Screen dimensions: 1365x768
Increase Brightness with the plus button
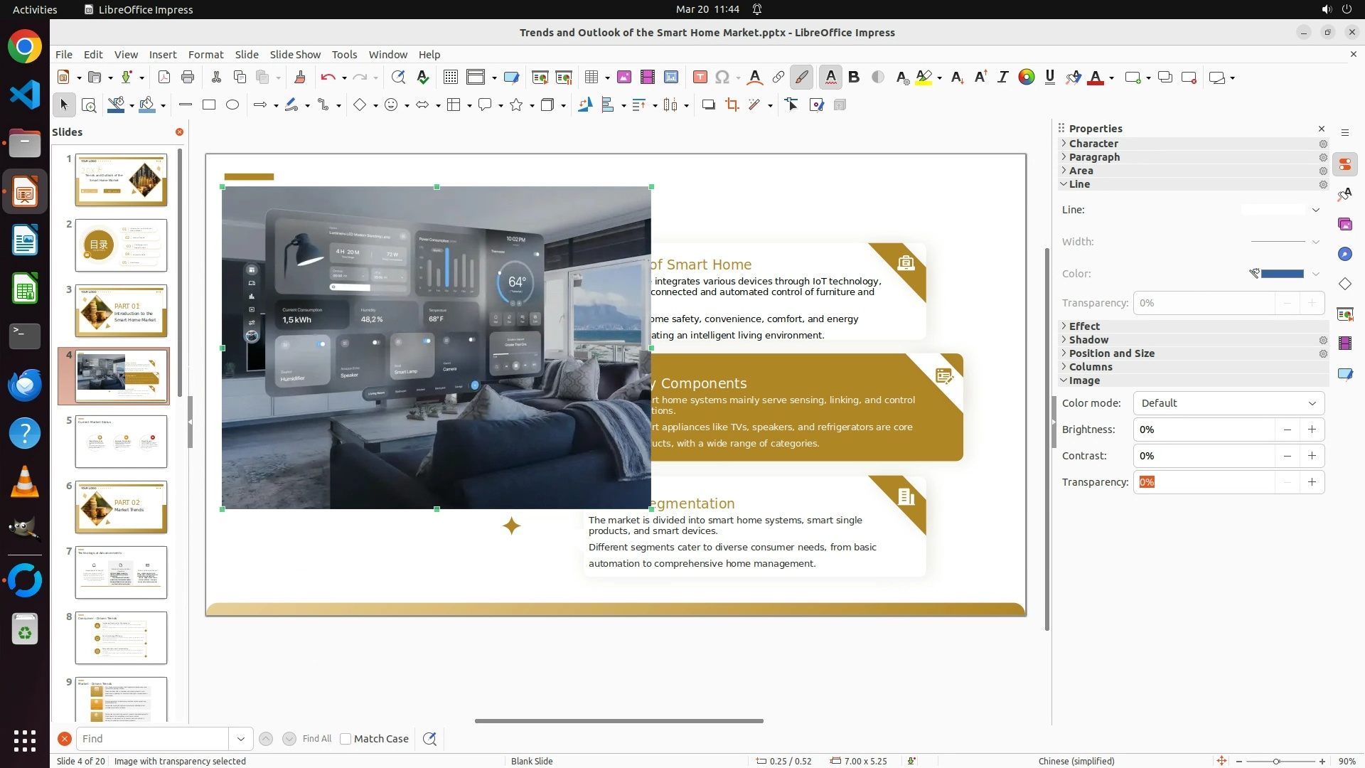(x=1312, y=430)
